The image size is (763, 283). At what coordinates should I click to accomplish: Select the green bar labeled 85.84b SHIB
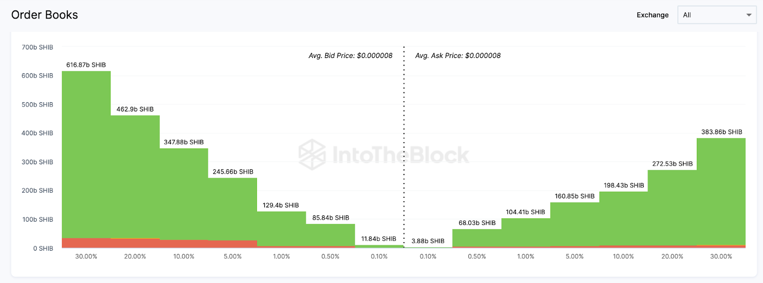coord(330,234)
